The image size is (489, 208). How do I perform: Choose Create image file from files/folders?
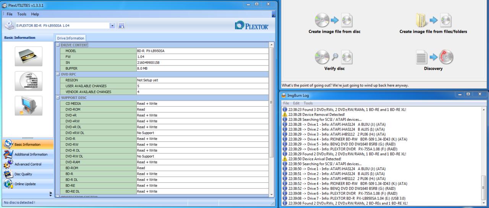[x=433, y=24]
